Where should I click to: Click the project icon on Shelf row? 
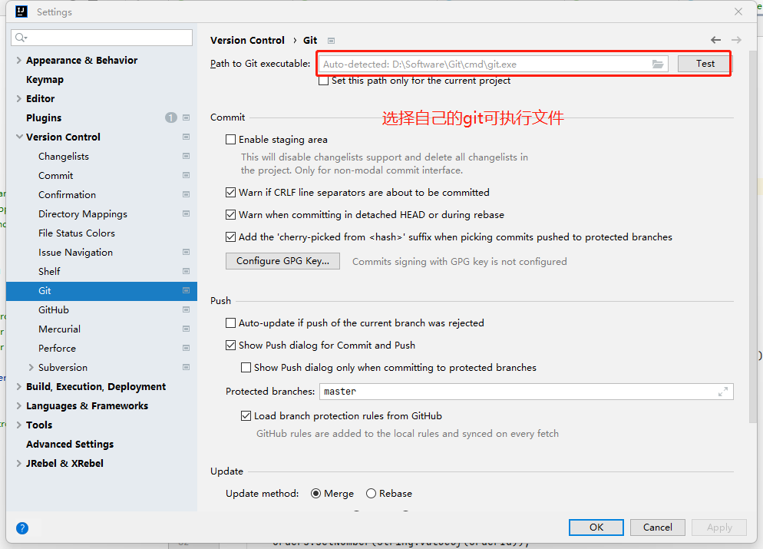tap(186, 271)
